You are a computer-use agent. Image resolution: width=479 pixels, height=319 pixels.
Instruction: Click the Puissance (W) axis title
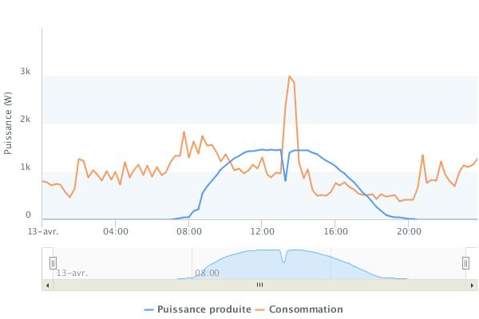[8, 124]
